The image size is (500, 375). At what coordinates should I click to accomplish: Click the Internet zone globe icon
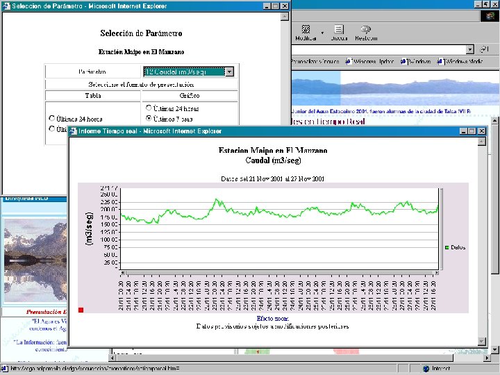point(426,369)
